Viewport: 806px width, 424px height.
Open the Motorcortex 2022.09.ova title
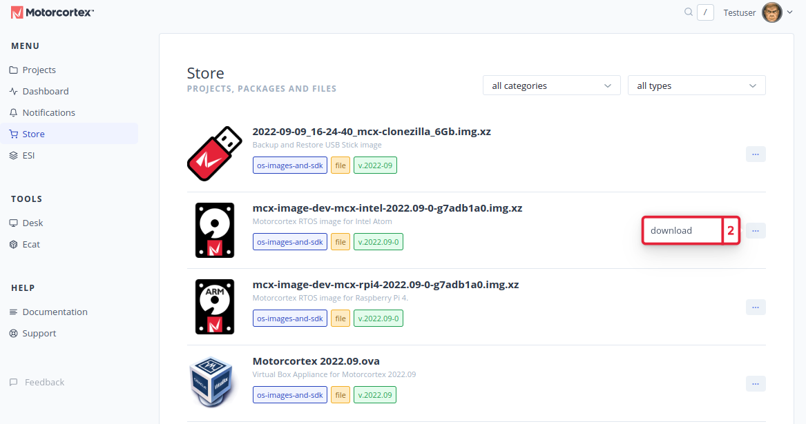click(x=316, y=361)
